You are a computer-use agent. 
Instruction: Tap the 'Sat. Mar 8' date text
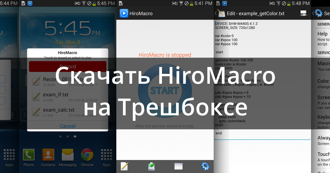[68, 43]
